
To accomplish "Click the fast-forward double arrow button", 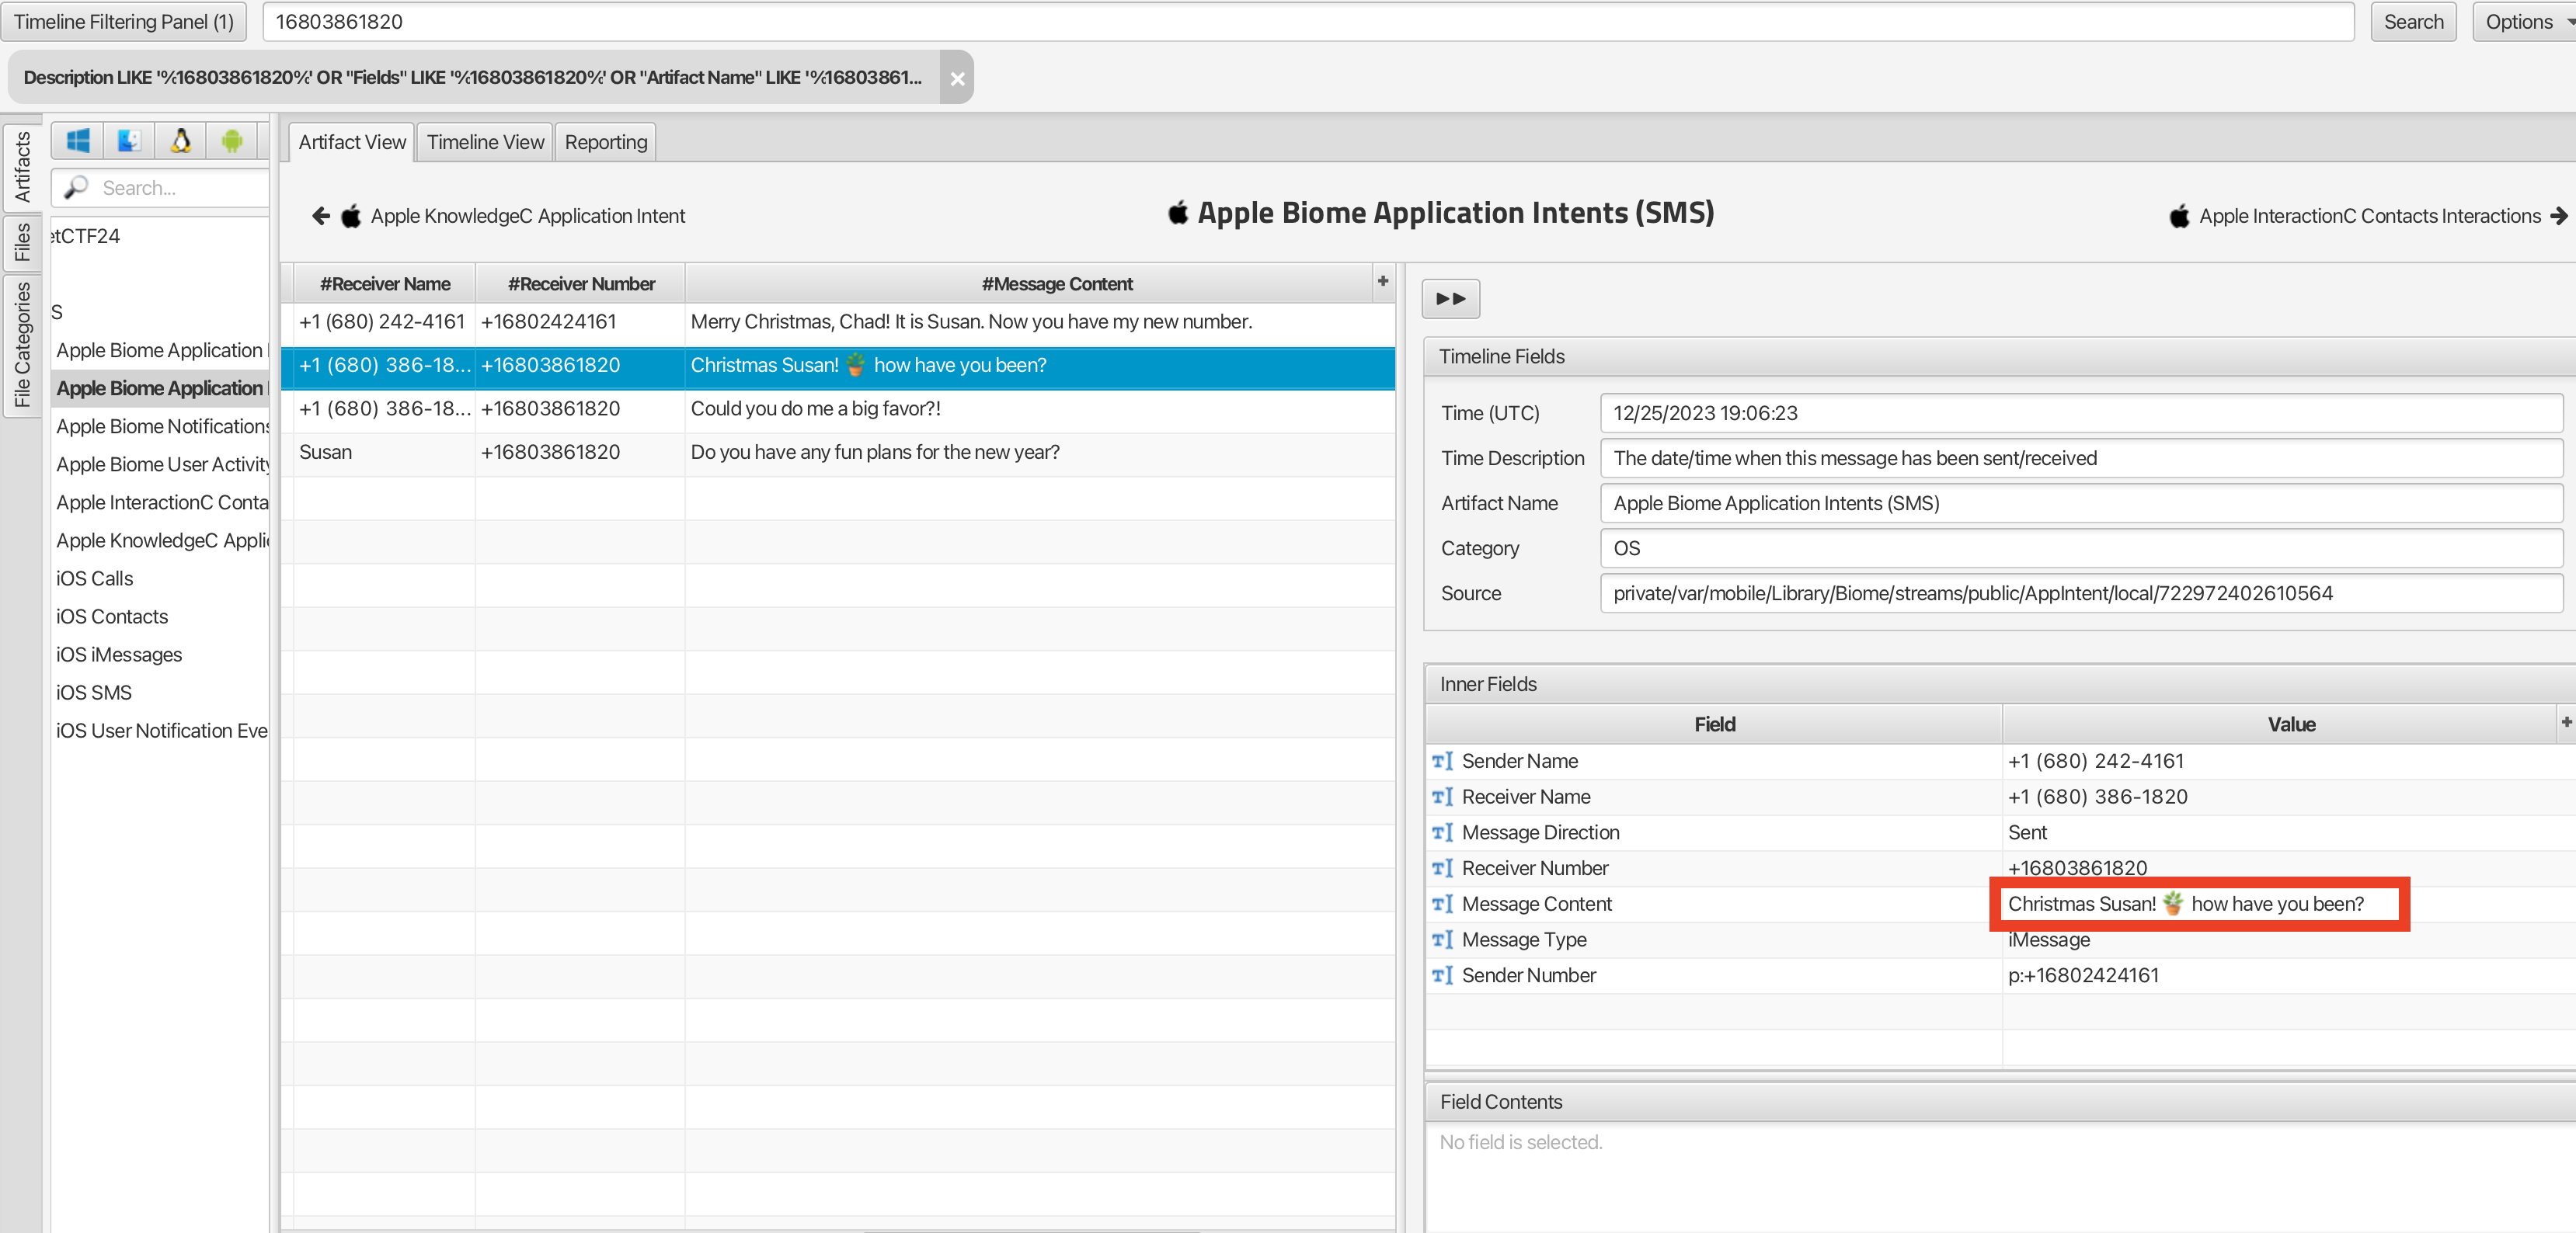I will pos(1450,297).
